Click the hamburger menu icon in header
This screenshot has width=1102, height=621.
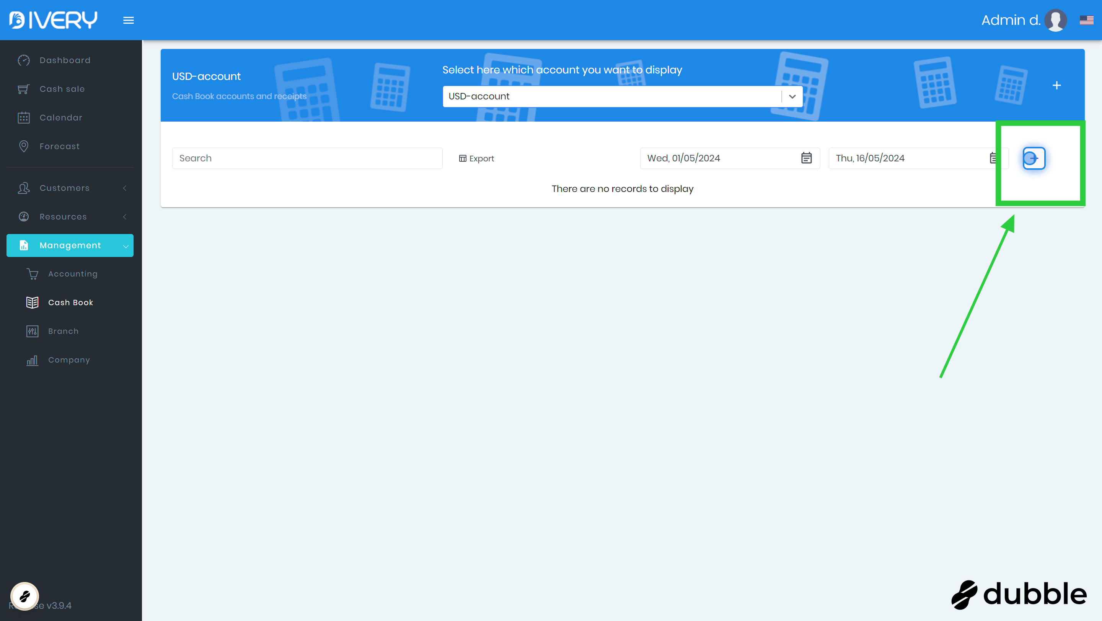pyautogui.click(x=128, y=20)
